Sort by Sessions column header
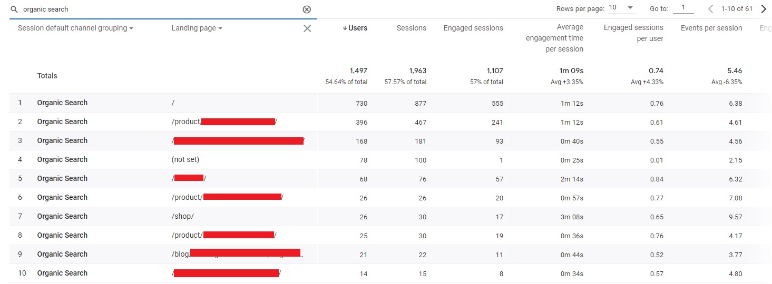Image resolution: width=772 pixels, height=284 pixels. coord(411,28)
